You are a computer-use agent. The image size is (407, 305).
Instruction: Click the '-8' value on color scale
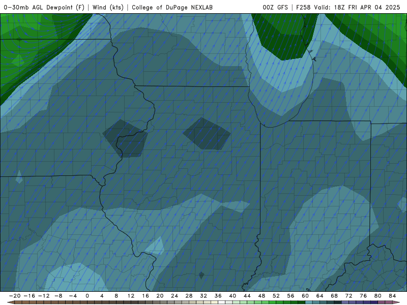pyautogui.click(x=58, y=296)
